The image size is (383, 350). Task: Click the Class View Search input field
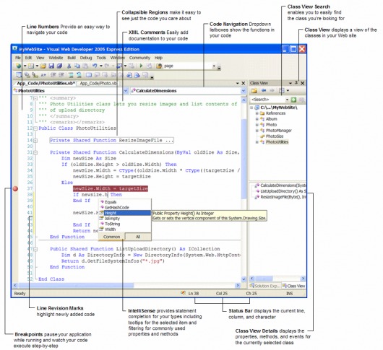pos(268,100)
